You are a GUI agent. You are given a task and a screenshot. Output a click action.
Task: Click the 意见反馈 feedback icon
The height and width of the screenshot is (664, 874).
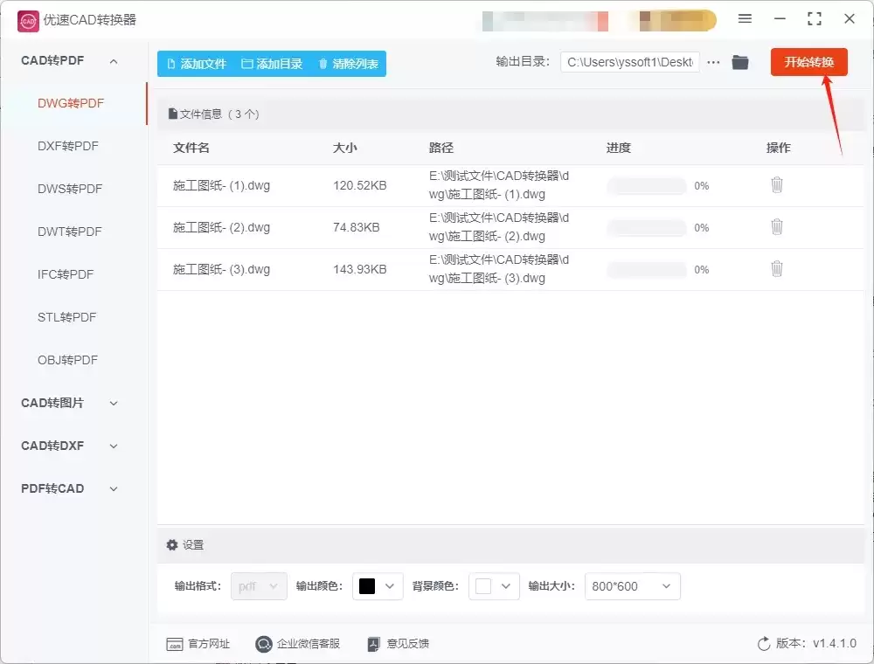(x=372, y=644)
